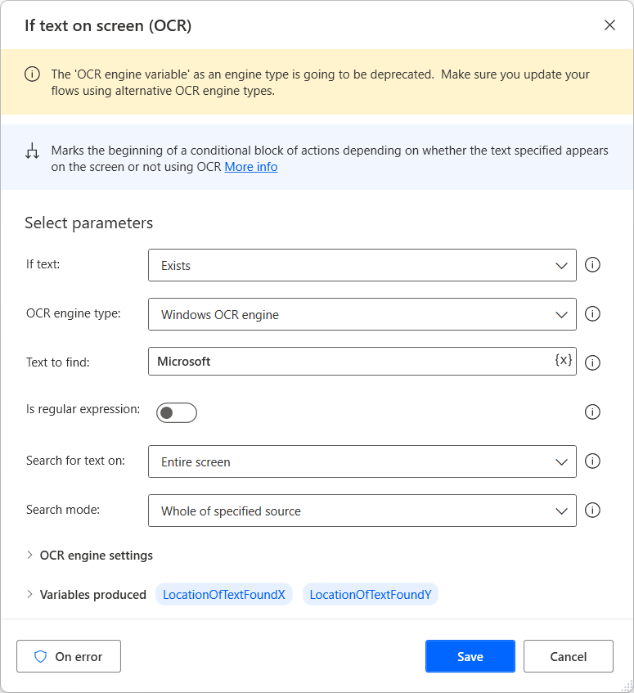The height and width of the screenshot is (693, 634).
Task: Open the More info link
Action: (x=250, y=166)
